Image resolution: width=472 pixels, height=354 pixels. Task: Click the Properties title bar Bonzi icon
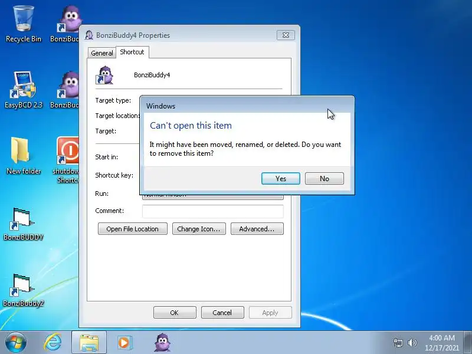point(89,35)
